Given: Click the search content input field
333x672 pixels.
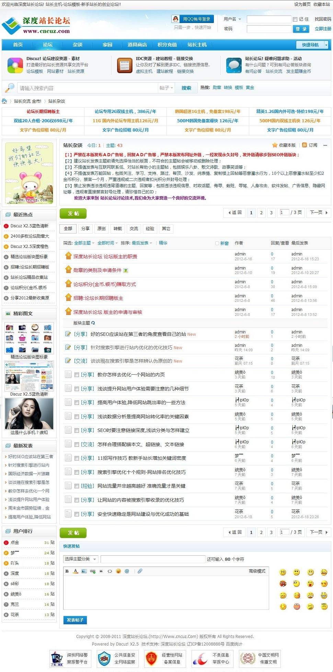Looking at the screenshot, I should point(88,88).
